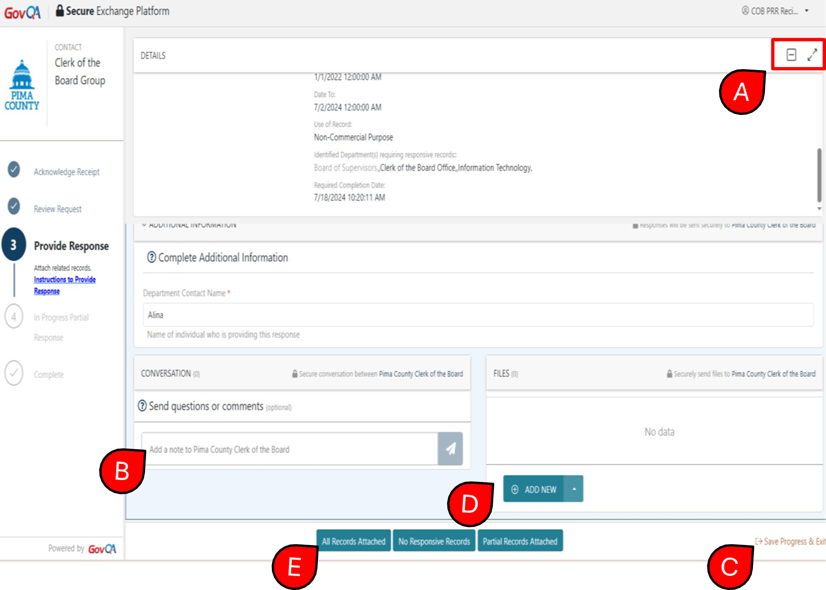Expand Details panel to fullscreen

point(812,55)
